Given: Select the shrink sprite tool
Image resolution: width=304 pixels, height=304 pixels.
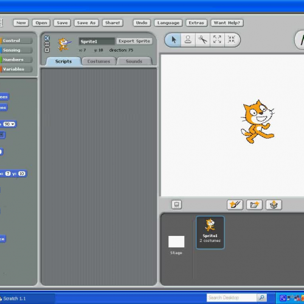Looking at the screenshot, I should (x=232, y=40).
